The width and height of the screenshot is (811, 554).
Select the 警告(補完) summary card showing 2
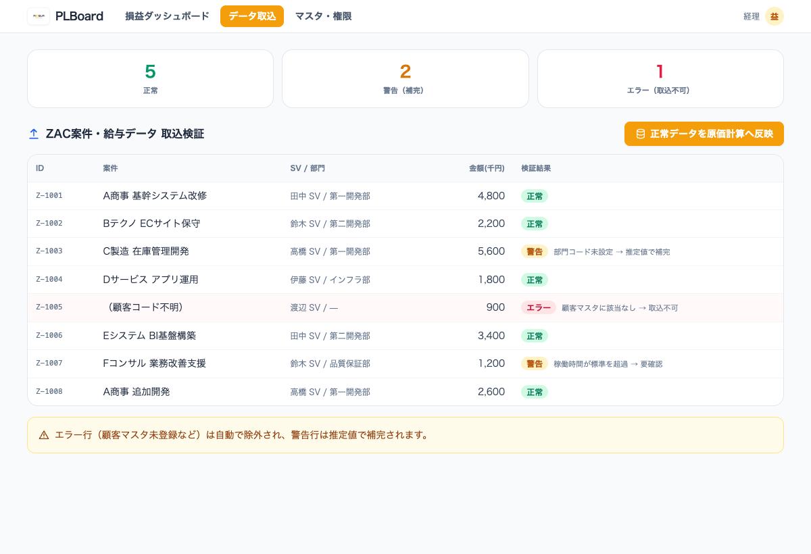point(405,78)
